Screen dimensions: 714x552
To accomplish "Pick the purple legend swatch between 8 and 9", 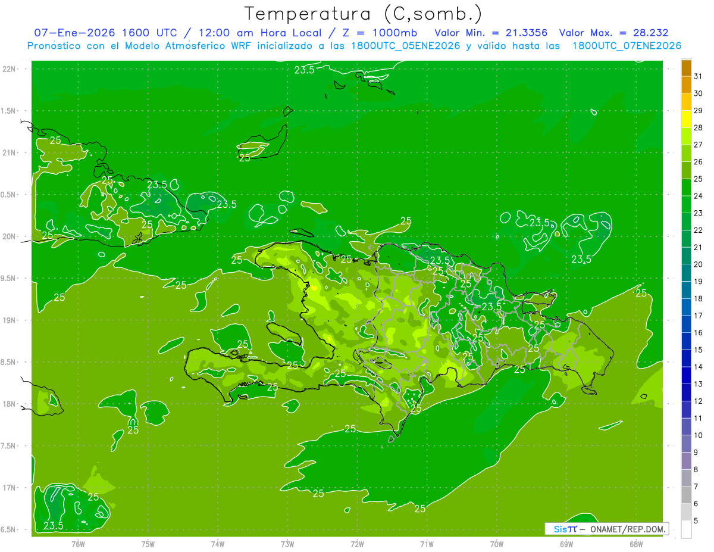I will click(686, 461).
